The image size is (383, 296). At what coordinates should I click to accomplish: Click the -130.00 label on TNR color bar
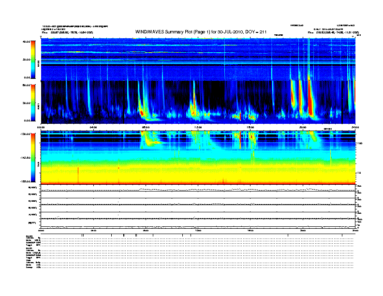tap(25, 134)
